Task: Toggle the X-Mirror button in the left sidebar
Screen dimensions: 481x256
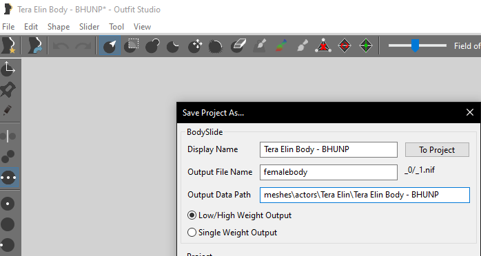Action: [8, 136]
